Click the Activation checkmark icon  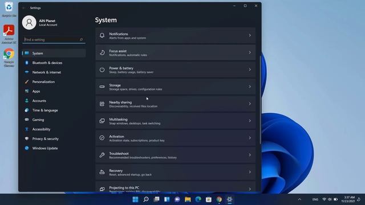coord(102,138)
